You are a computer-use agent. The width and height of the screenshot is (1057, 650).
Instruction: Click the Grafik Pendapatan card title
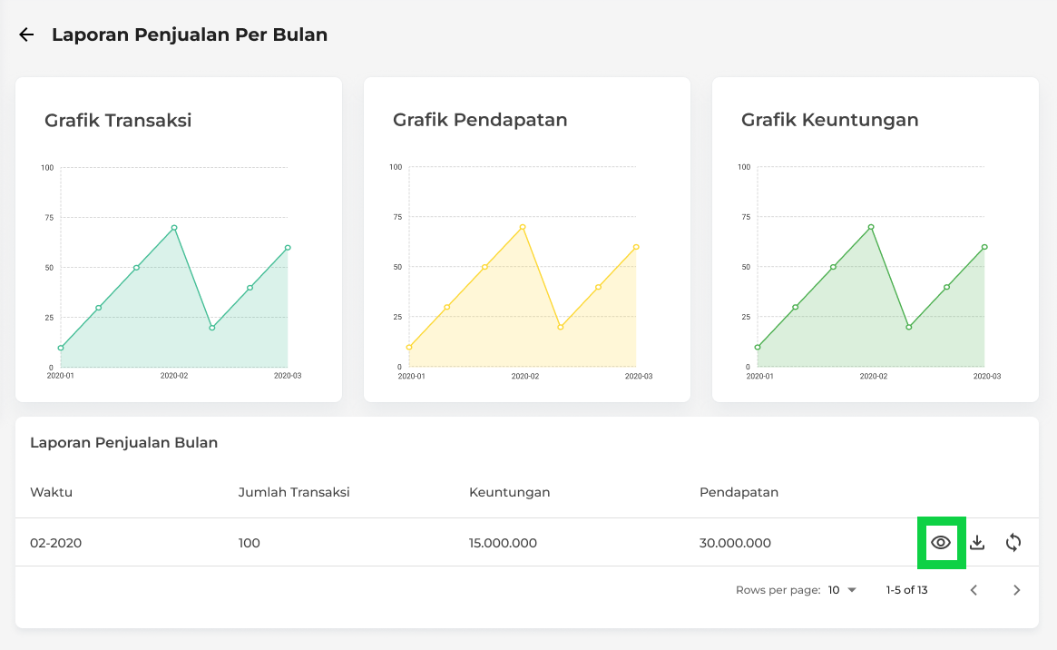tap(480, 120)
